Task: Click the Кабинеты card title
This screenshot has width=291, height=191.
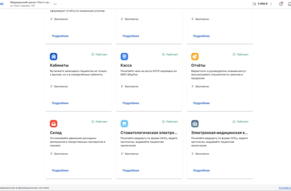Action: pyautogui.click(x=59, y=66)
